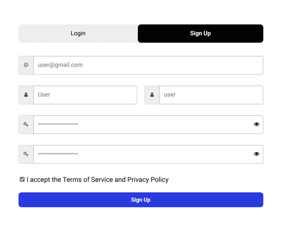The width and height of the screenshot is (284, 227).
Task: Focus the first password input field
Action: pos(142,124)
